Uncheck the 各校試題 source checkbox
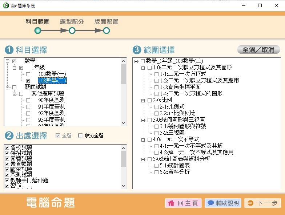Image resolution: width=285 pixels, height=215 pixels. [x=7, y=147]
